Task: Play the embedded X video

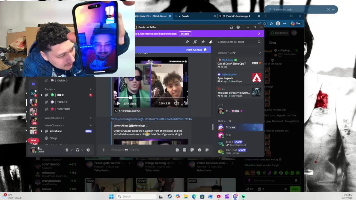Action: pyautogui.click(x=118, y=104)
